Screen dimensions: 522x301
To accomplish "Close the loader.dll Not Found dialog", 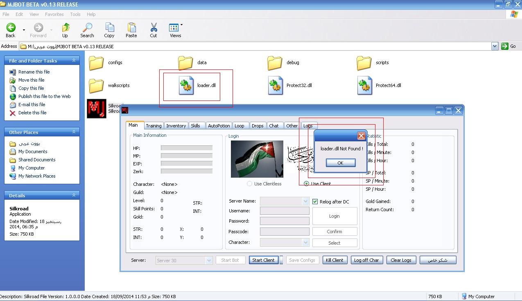I will pos(361,136).
